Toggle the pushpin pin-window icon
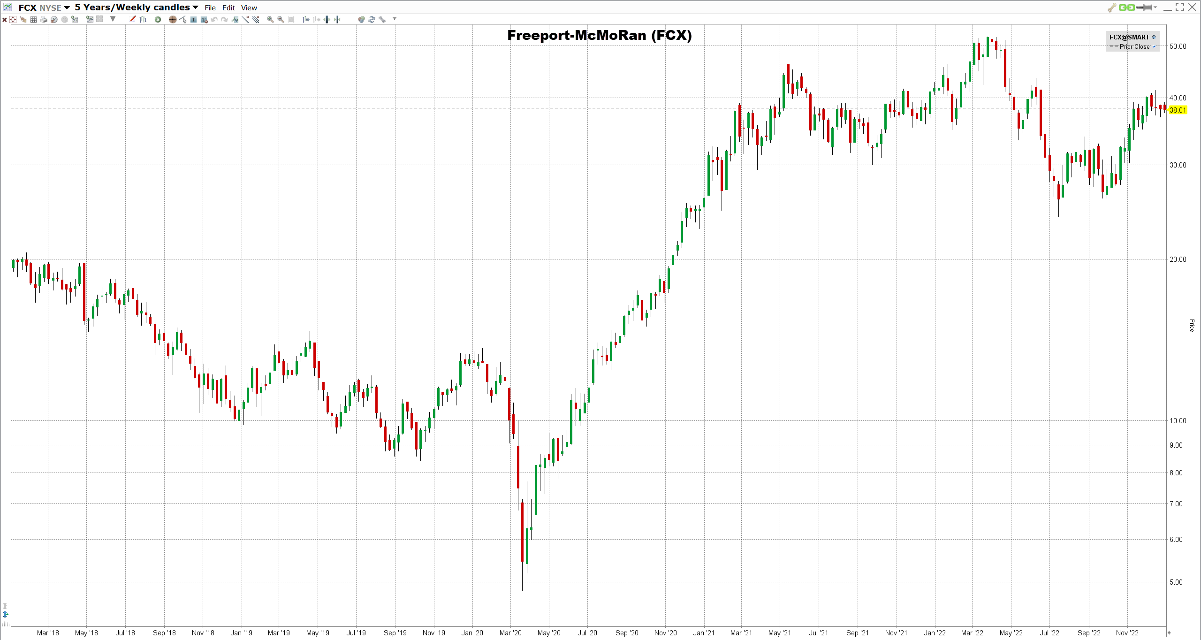This screenshot has width=1201, height=640. (x=1144, y=8)
